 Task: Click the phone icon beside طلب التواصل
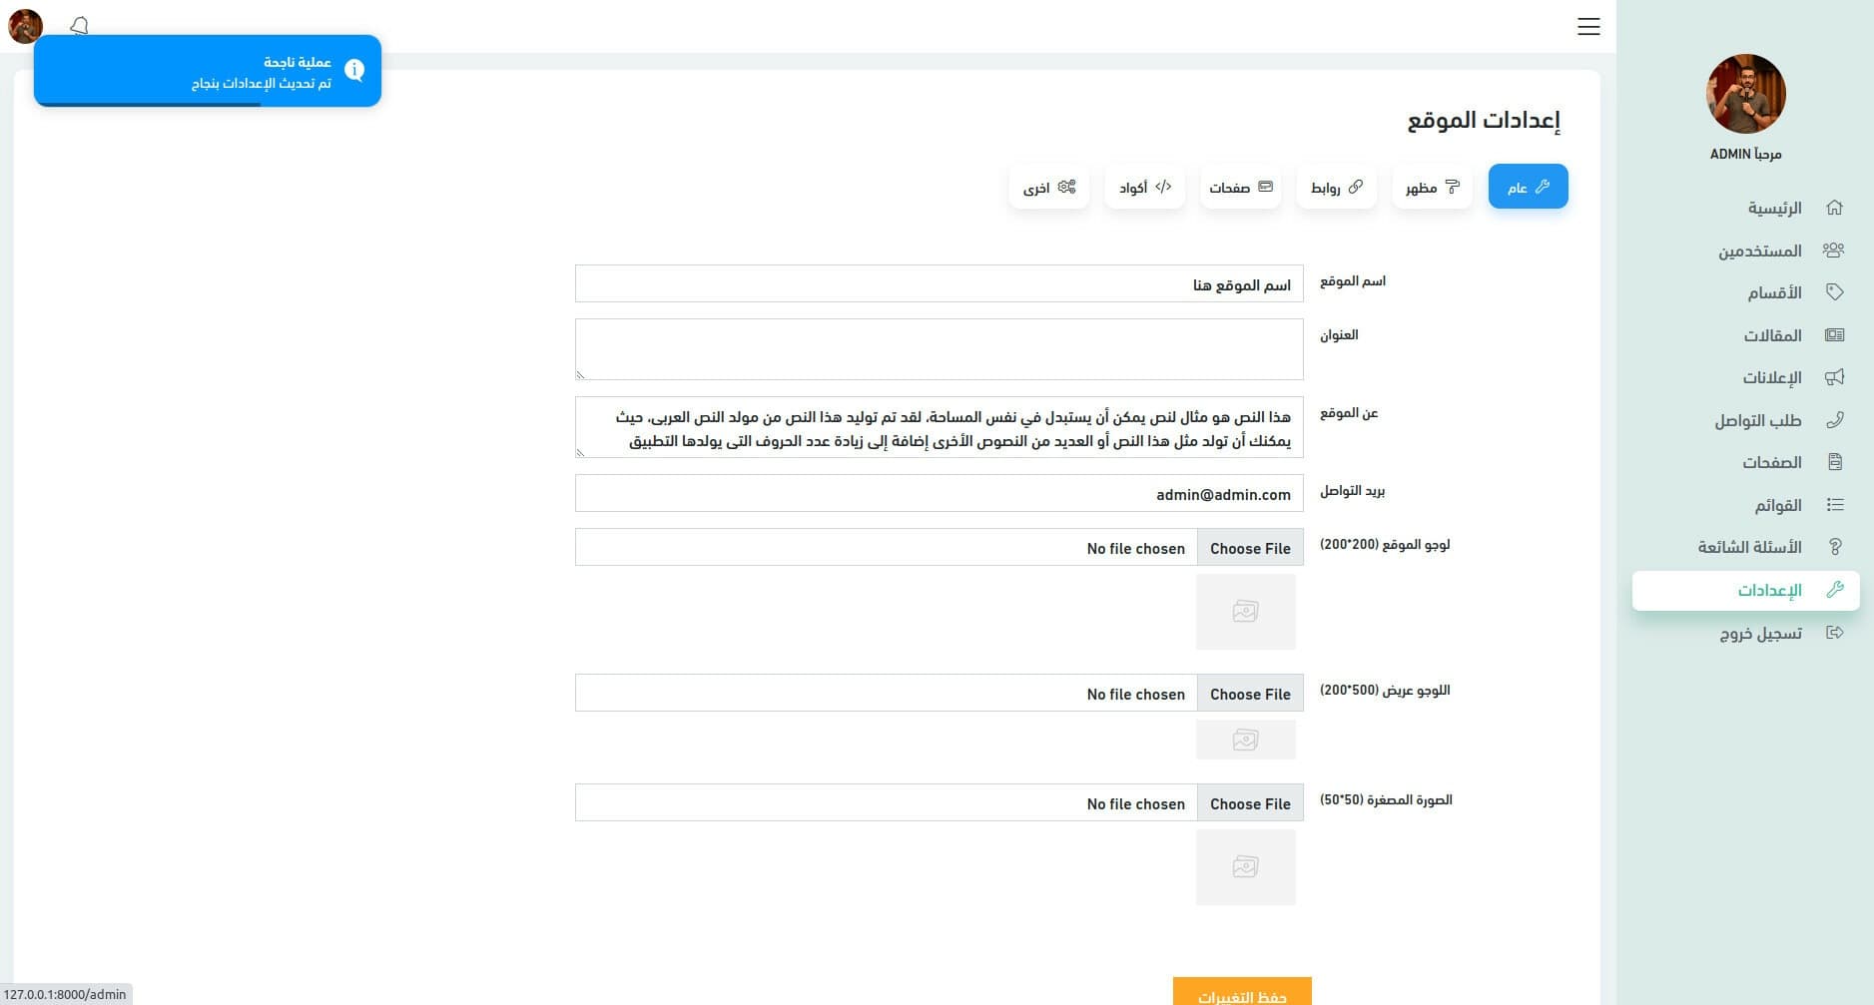tap(1834, 420)
